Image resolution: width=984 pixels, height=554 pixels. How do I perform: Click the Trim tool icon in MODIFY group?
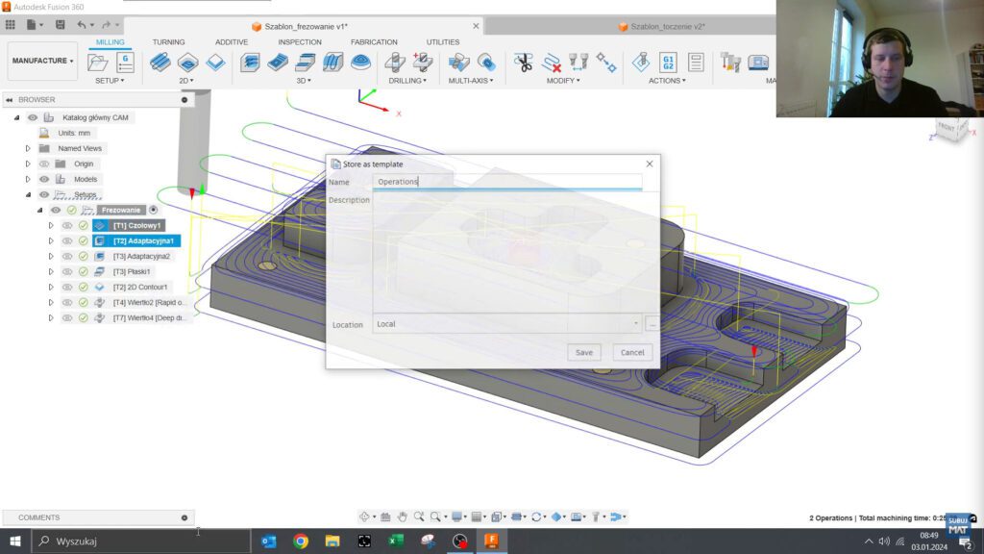click(x=524, y=62)
